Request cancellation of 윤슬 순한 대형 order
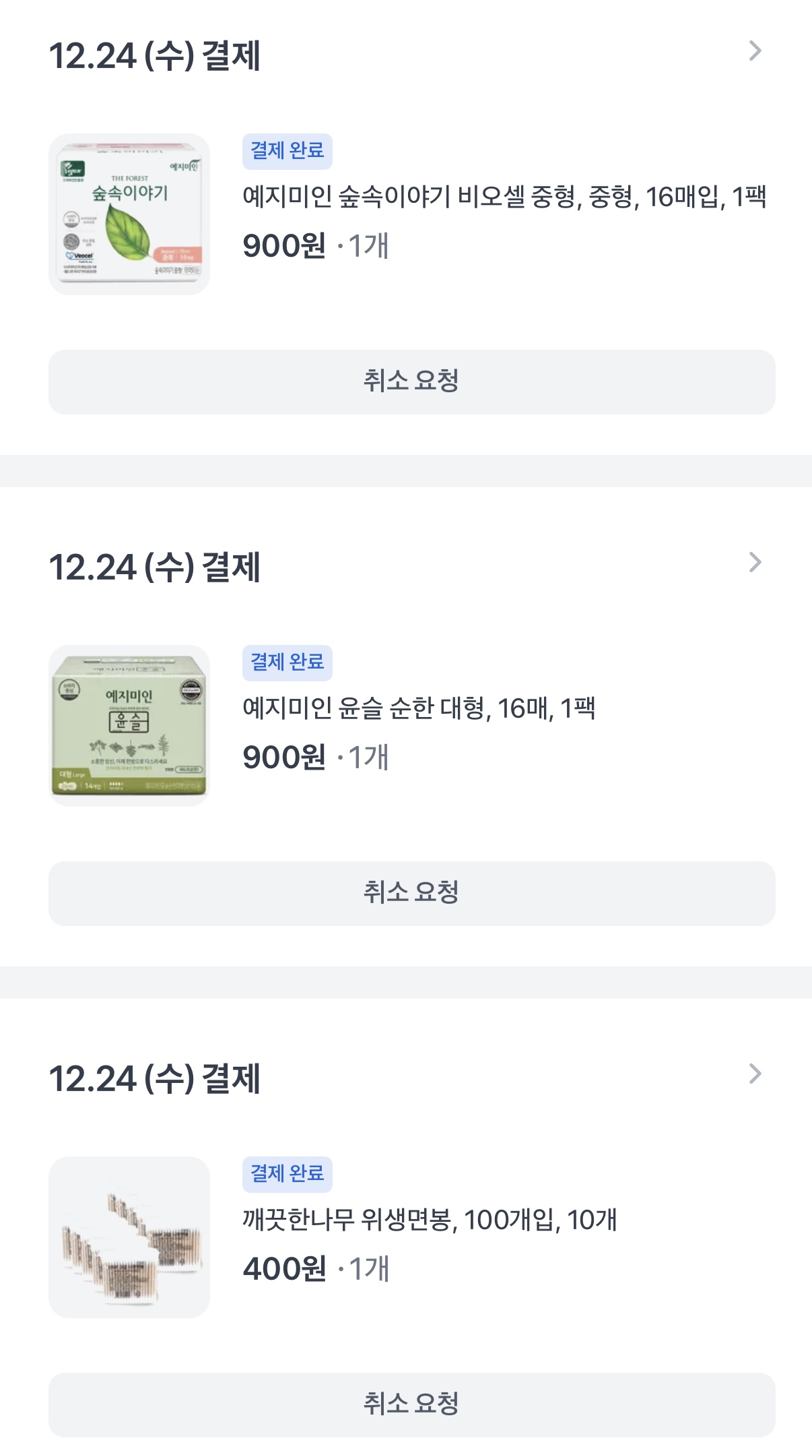The image size is (812, 1455). click(411, 893)
